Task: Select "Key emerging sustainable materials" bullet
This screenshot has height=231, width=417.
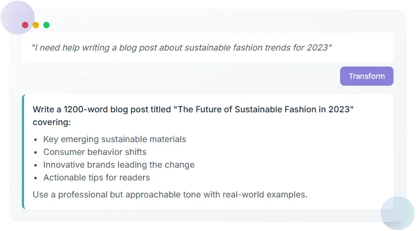Action: 114,139
